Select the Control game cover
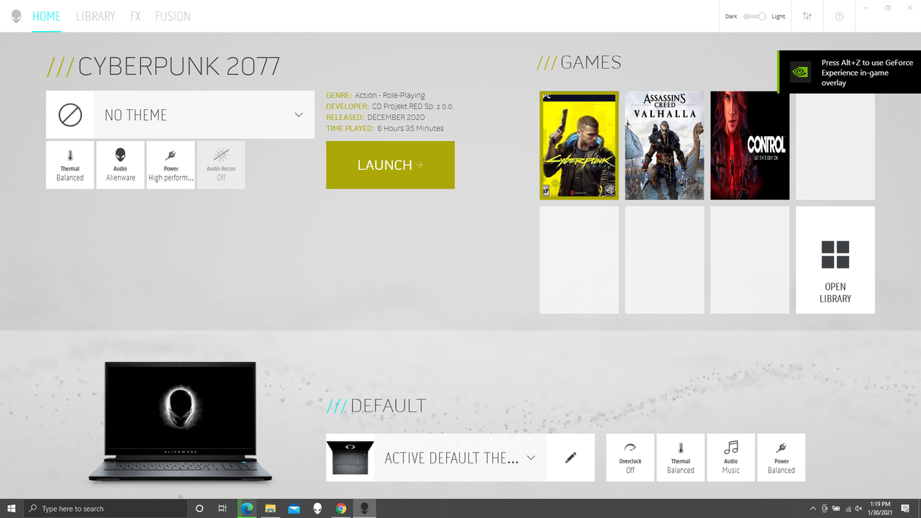This screenshot has height=518, width=921. (750, 145)
